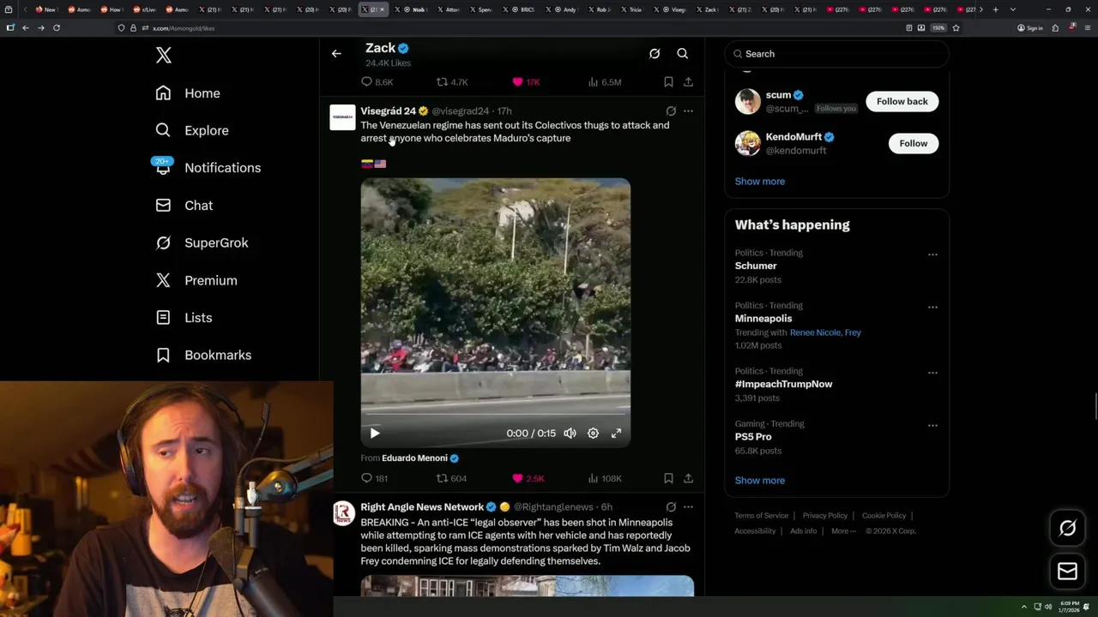The height and width of the screenshot is (617, 1098).
Task: Open SuperGrok in the sidebar
Action: click(202, 243)
